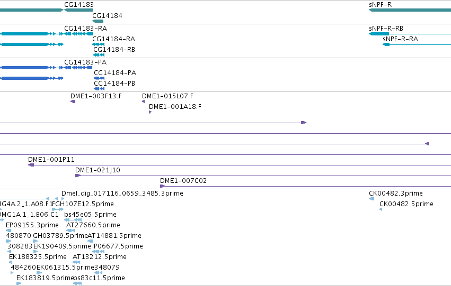The height and width of the screenshot is (286, 451).
Task: Open the CG14183-RA transcript label
Action: coord(86,29)
